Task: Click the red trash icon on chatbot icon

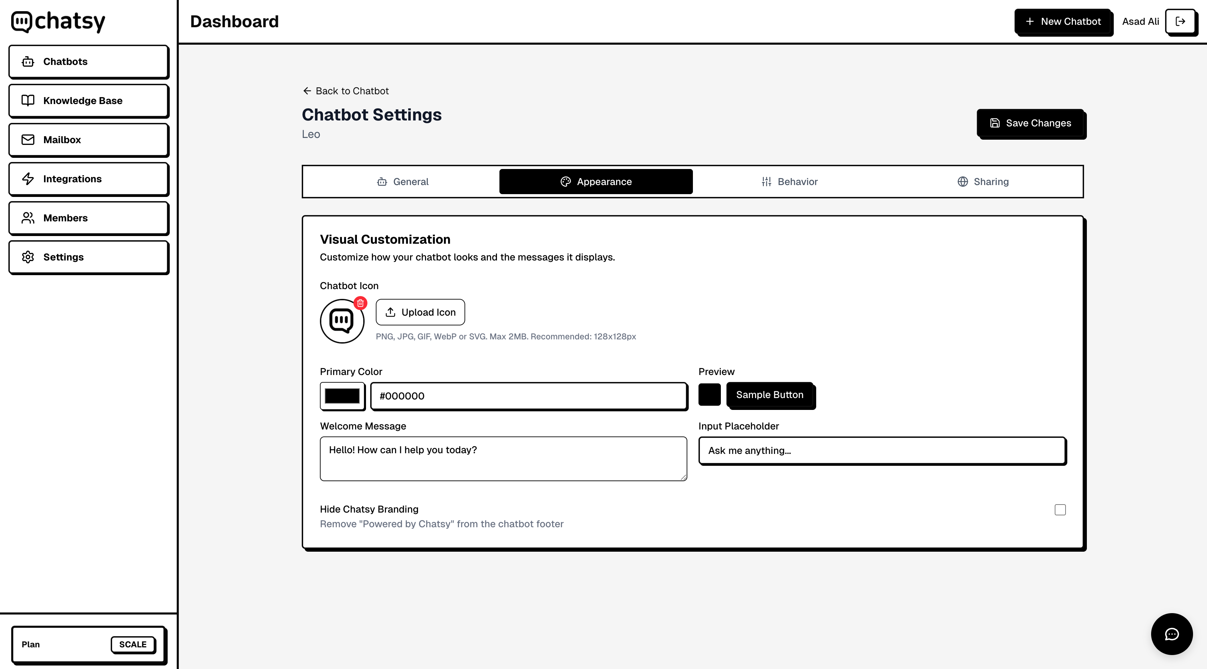Action: (x=360, y=303)
